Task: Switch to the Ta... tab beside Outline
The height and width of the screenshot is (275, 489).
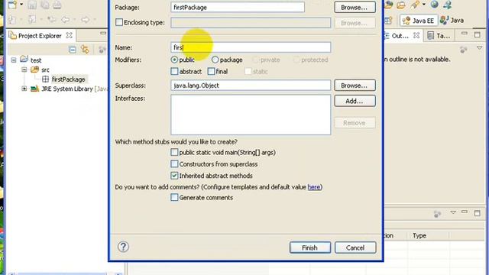Action: [439, 36]
